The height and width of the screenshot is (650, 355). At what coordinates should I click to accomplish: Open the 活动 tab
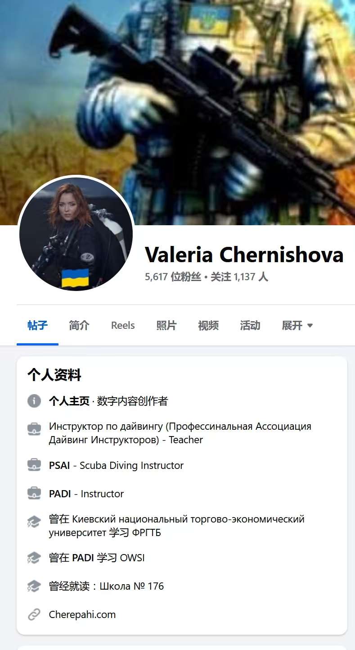click(x=250, y=325)
